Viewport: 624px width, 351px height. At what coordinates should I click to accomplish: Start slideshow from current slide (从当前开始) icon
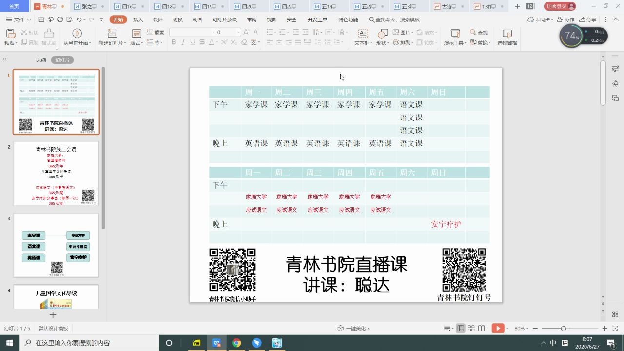pyautogui.click(x=77, y=33)
